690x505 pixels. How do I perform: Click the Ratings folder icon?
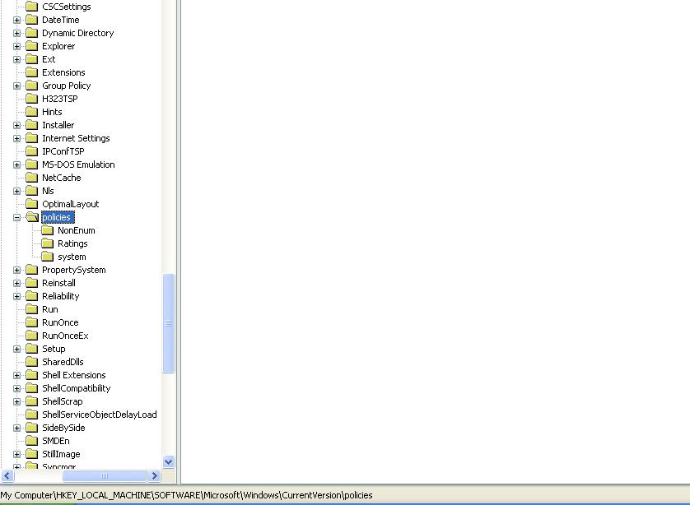[48, 243]
